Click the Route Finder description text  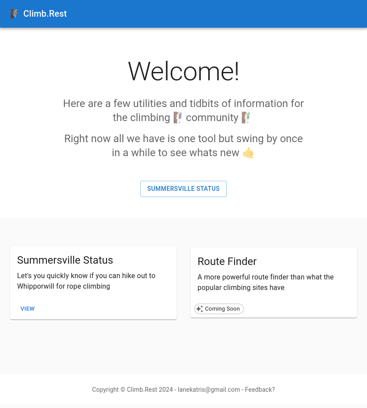(x=266, y=283)
